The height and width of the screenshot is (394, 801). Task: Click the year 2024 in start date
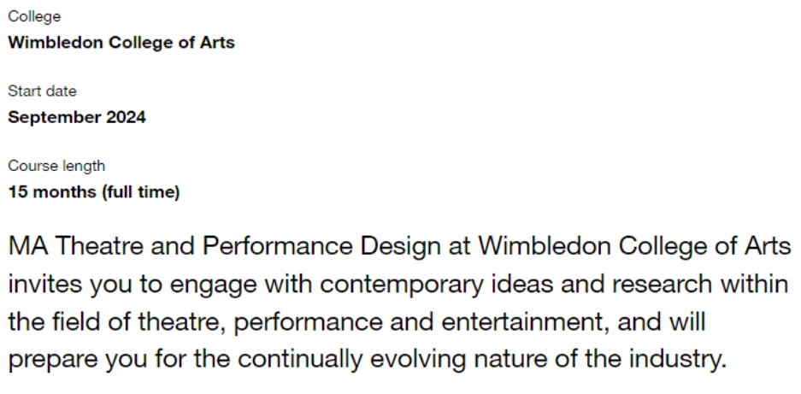click(x=127, y=117)
